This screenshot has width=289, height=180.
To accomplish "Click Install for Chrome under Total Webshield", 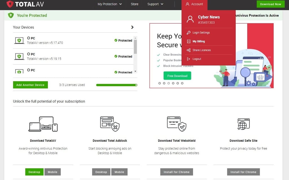I will [177, 172].
